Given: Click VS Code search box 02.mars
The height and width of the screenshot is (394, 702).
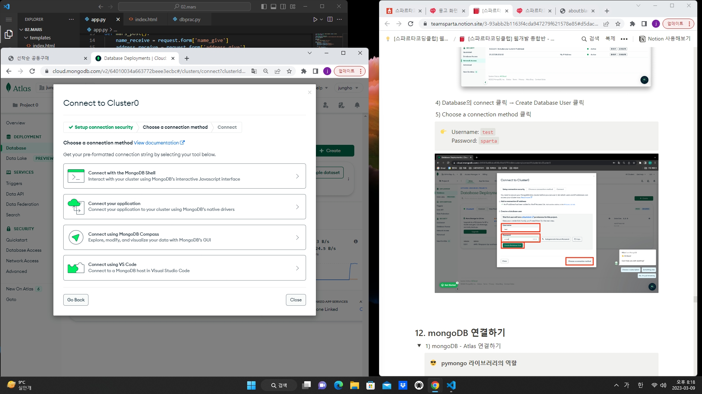Looking at the screenshot, I should [185, 7].
